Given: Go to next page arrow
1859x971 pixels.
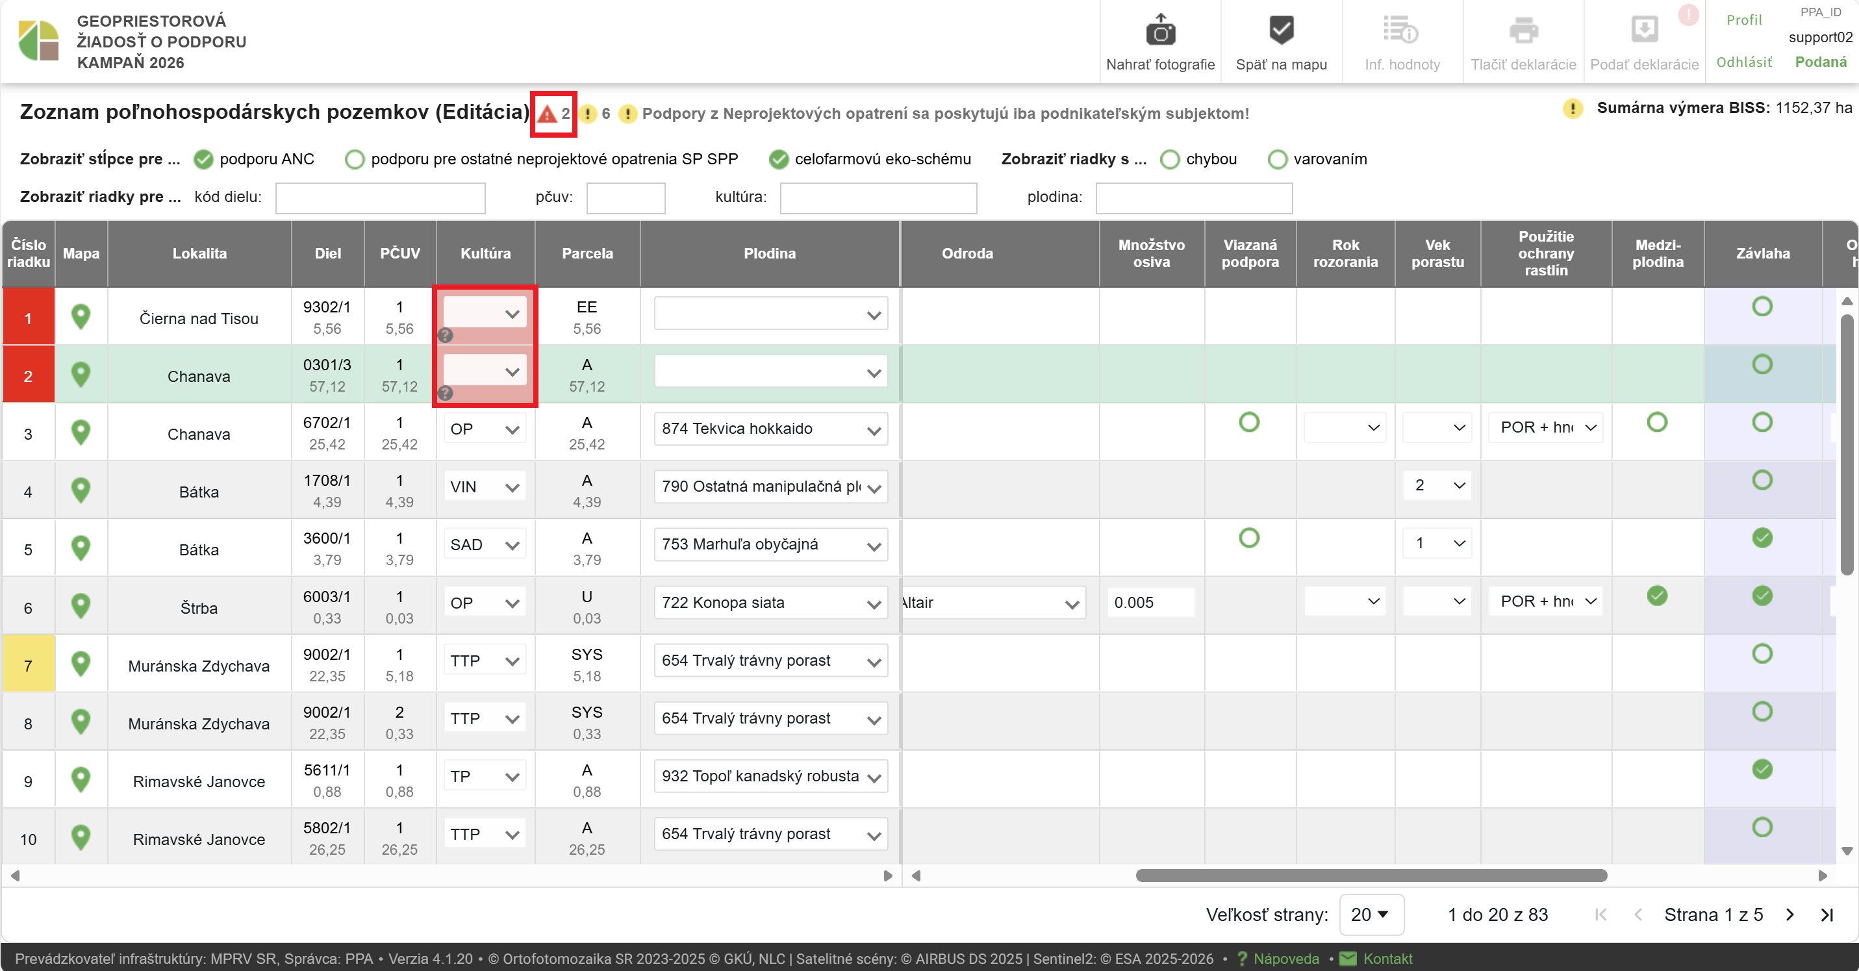Looking at the screenshot, I should coord(1789,914).
